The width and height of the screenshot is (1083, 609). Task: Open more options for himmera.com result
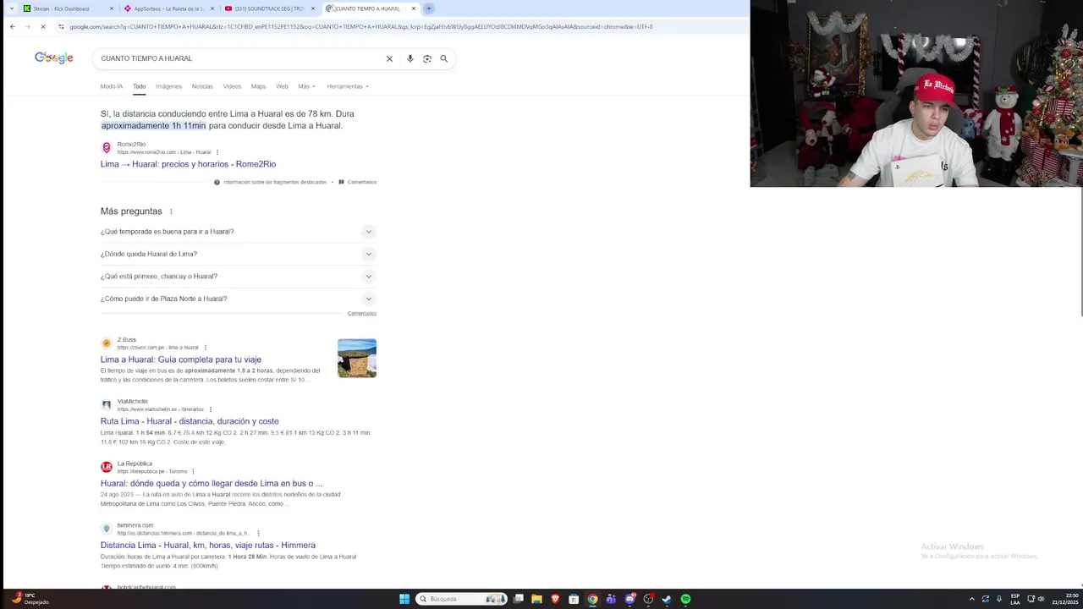tap(258, 533)
